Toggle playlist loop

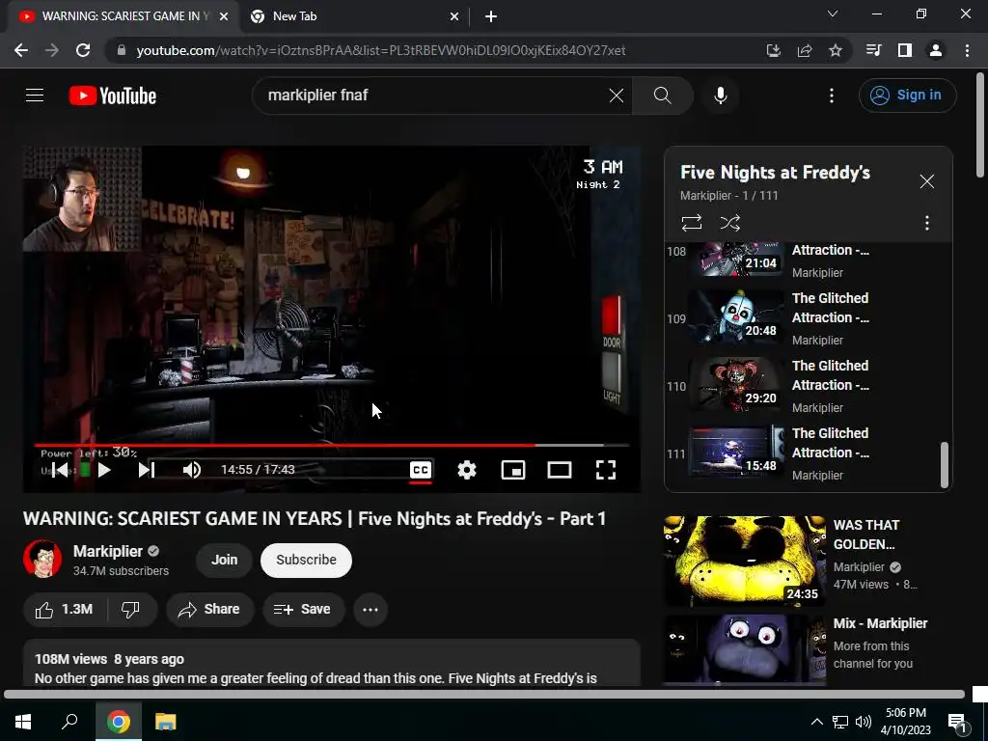(x=691, y=223)
